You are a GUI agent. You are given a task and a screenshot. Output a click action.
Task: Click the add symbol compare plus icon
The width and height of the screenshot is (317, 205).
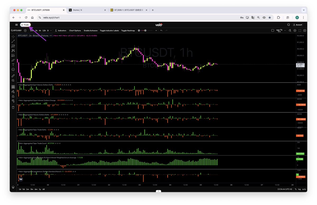pyautogui.click(x=25, y=31)
